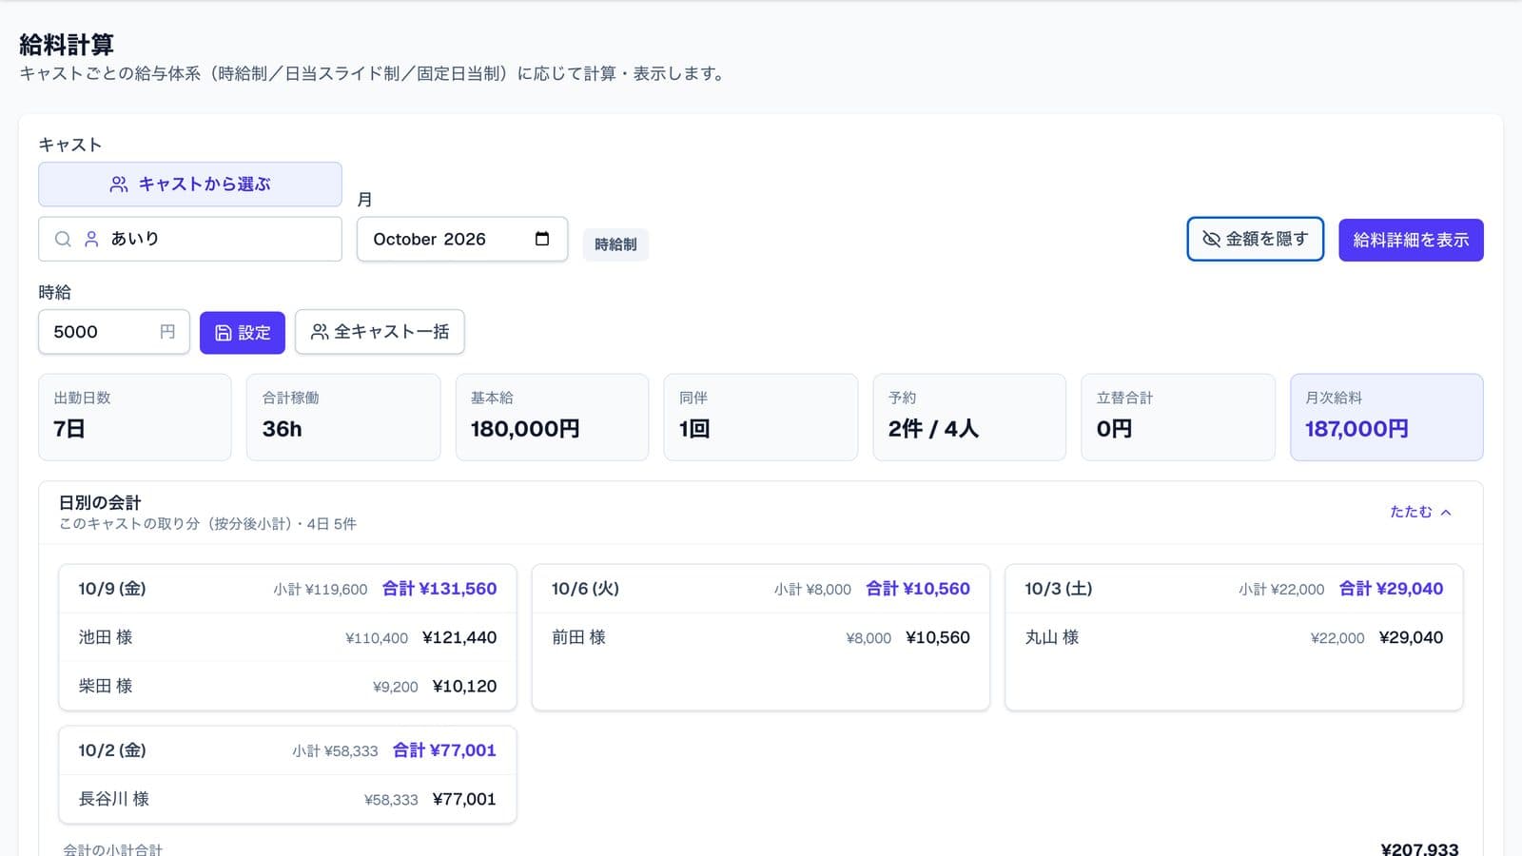Click the 10/9 (金) day header
1522x856 pixels.
(287, 589)
